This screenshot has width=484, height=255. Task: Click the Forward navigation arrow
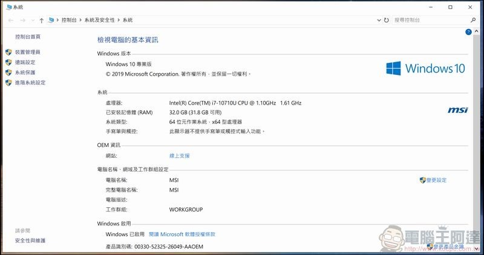point(22,20)
